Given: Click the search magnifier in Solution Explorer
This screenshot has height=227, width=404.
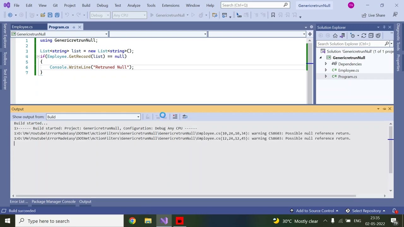Looking at the screenshot, I should point(387,44).
